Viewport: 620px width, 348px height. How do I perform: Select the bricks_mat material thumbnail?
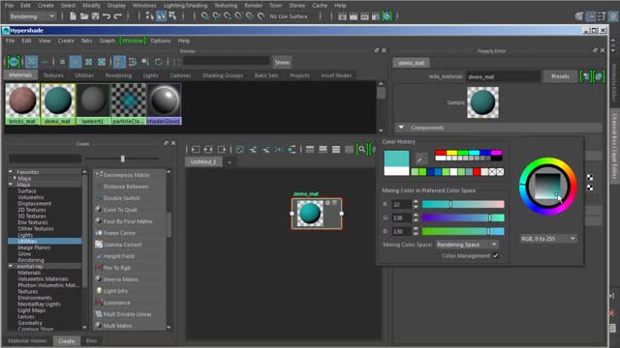coord(22,103)
